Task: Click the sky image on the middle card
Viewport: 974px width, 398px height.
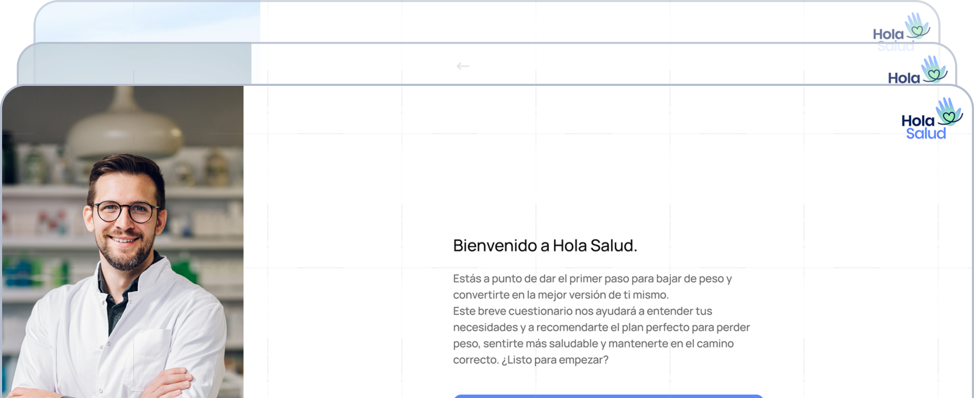Action: [x=134, y=64]
